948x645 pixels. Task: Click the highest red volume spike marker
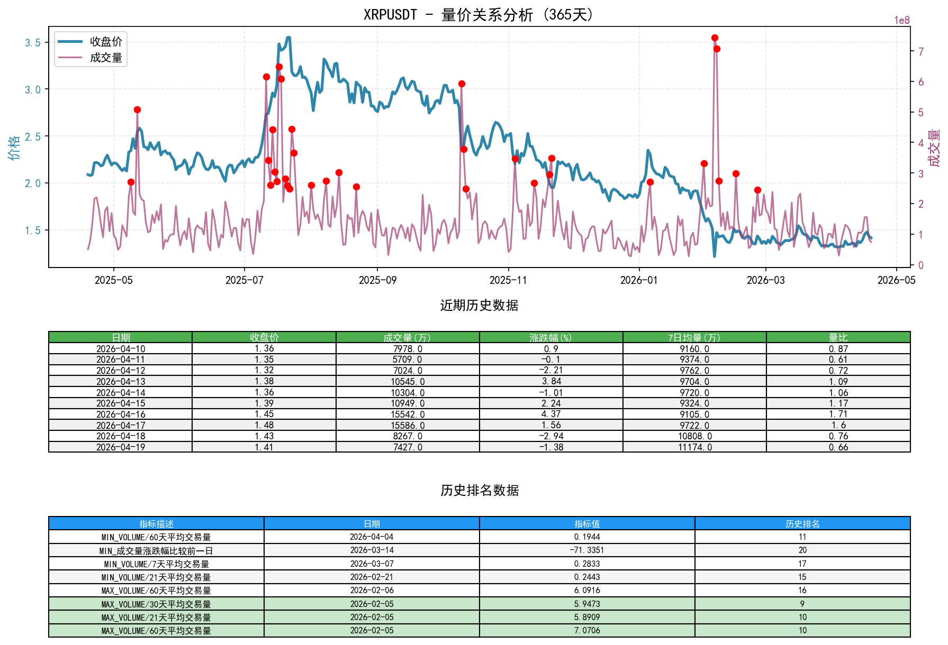coord(715,38)
